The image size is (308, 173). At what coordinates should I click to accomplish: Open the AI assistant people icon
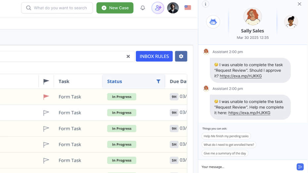point(158,8)
